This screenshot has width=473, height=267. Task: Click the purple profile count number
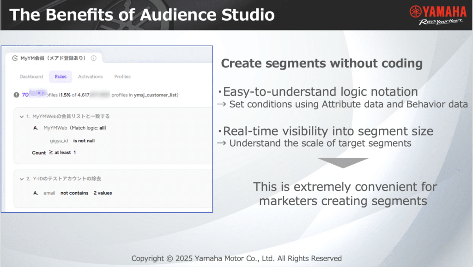26,95
